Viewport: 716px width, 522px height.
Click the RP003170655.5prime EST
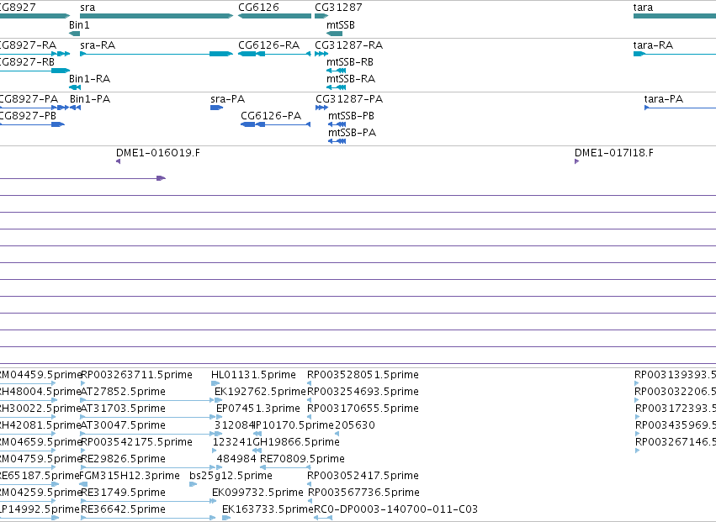(309, 417)
